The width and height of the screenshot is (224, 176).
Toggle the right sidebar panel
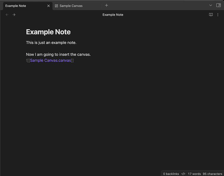218,5
